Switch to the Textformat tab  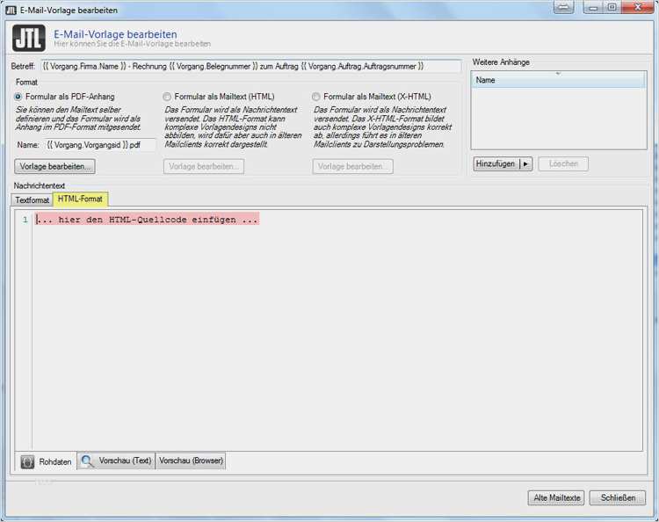click(x=32, y=200)
